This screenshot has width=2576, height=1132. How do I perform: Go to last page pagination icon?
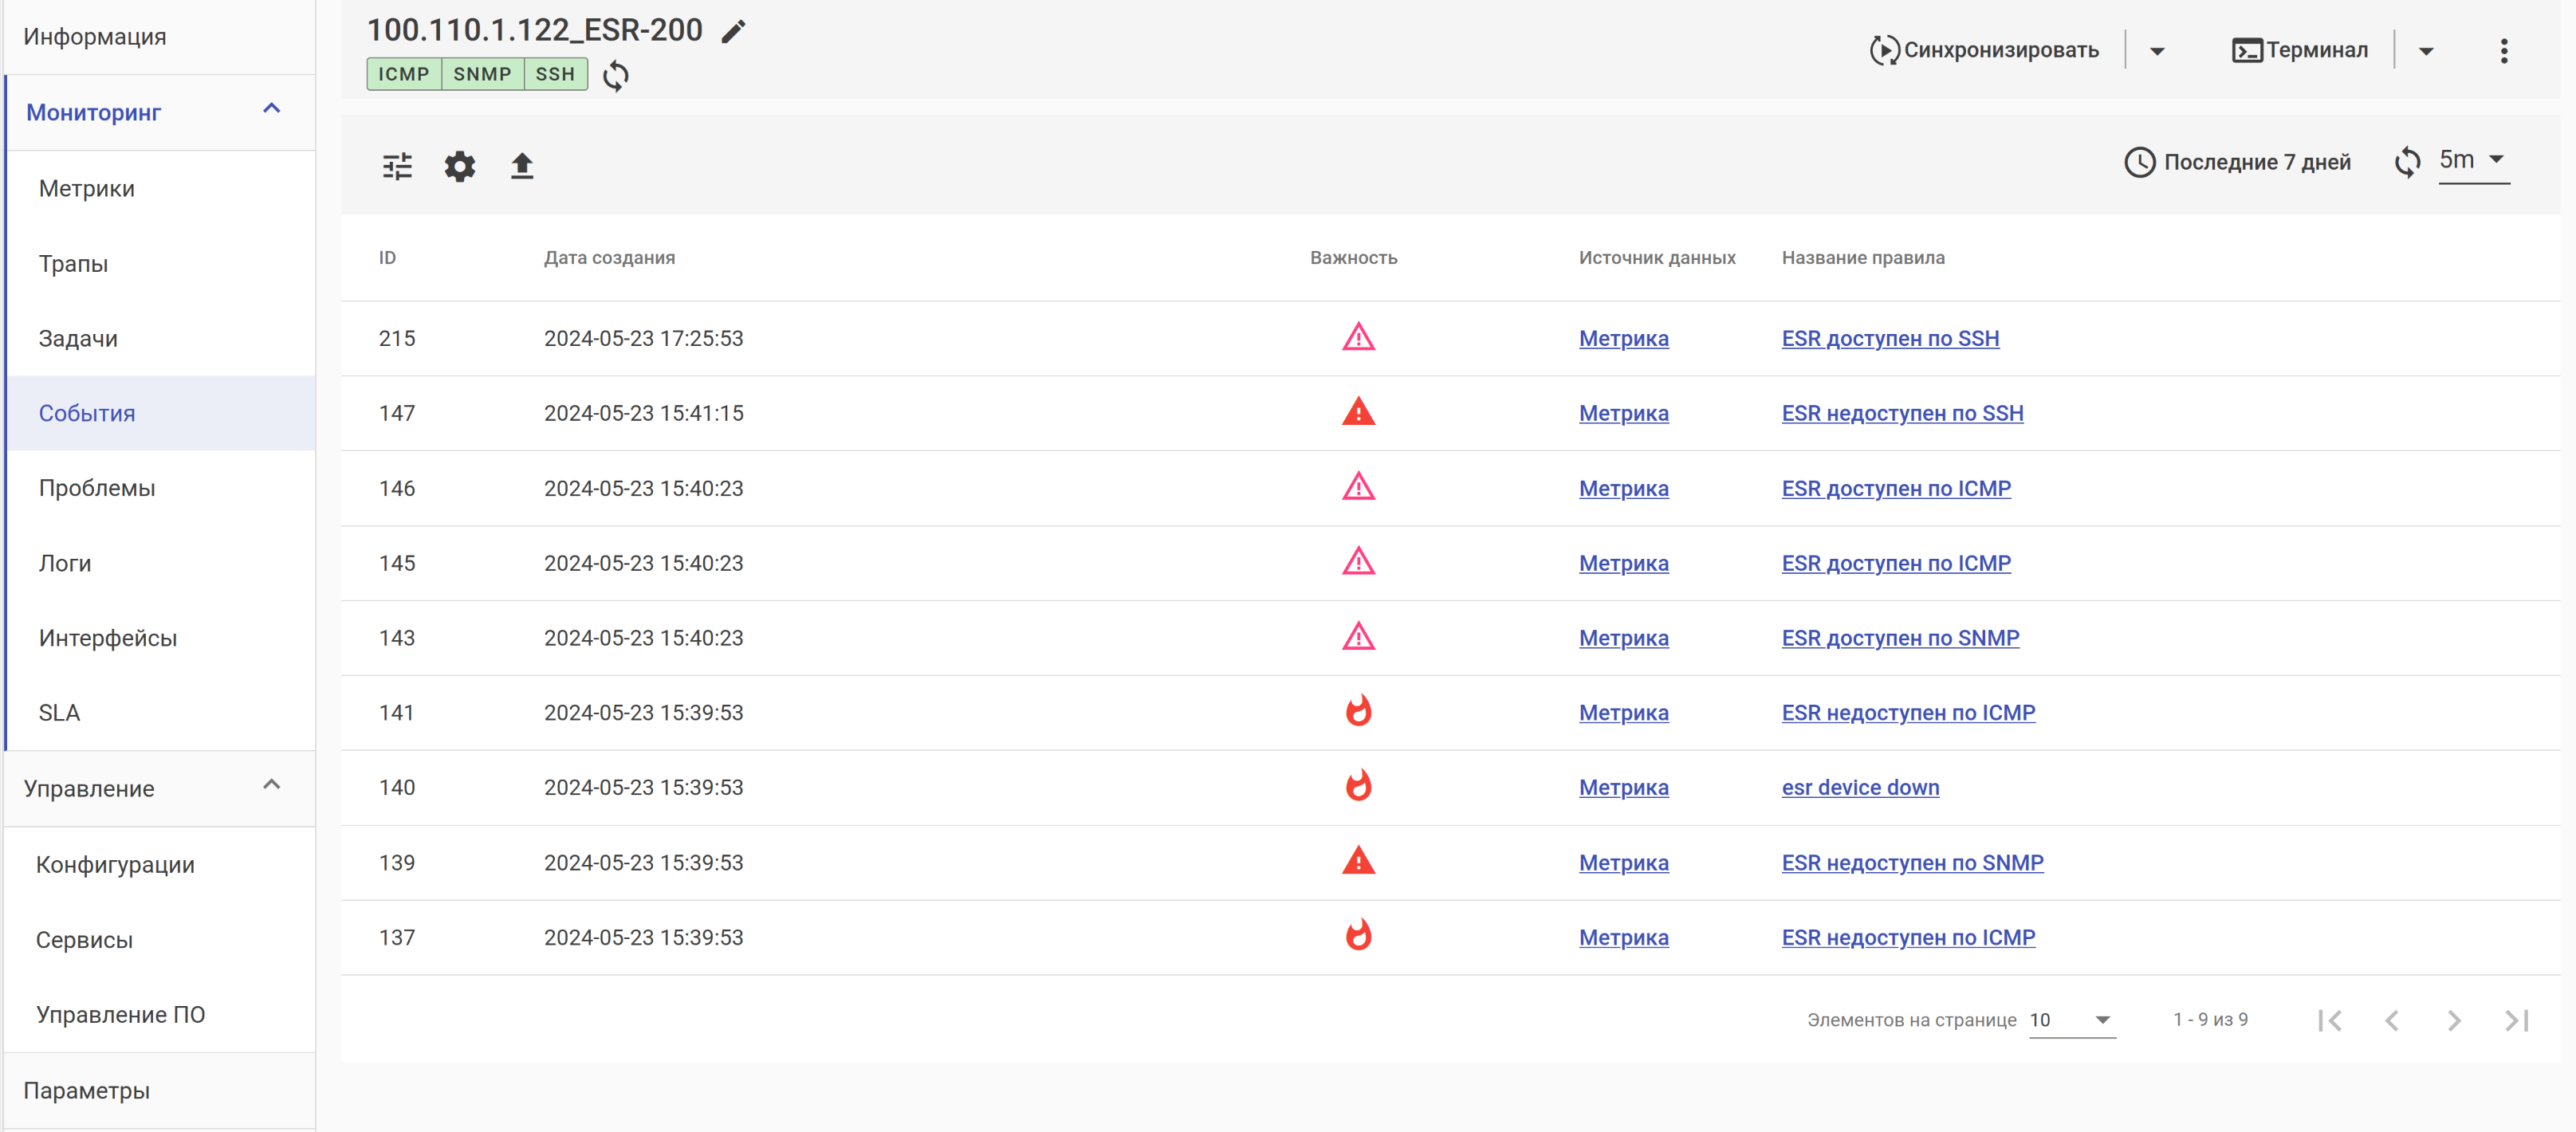2516,1020
